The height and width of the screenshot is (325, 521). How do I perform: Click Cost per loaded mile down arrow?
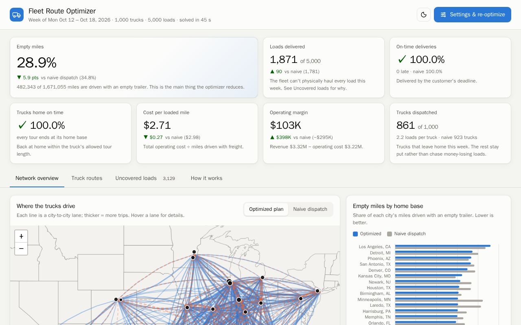146,137
